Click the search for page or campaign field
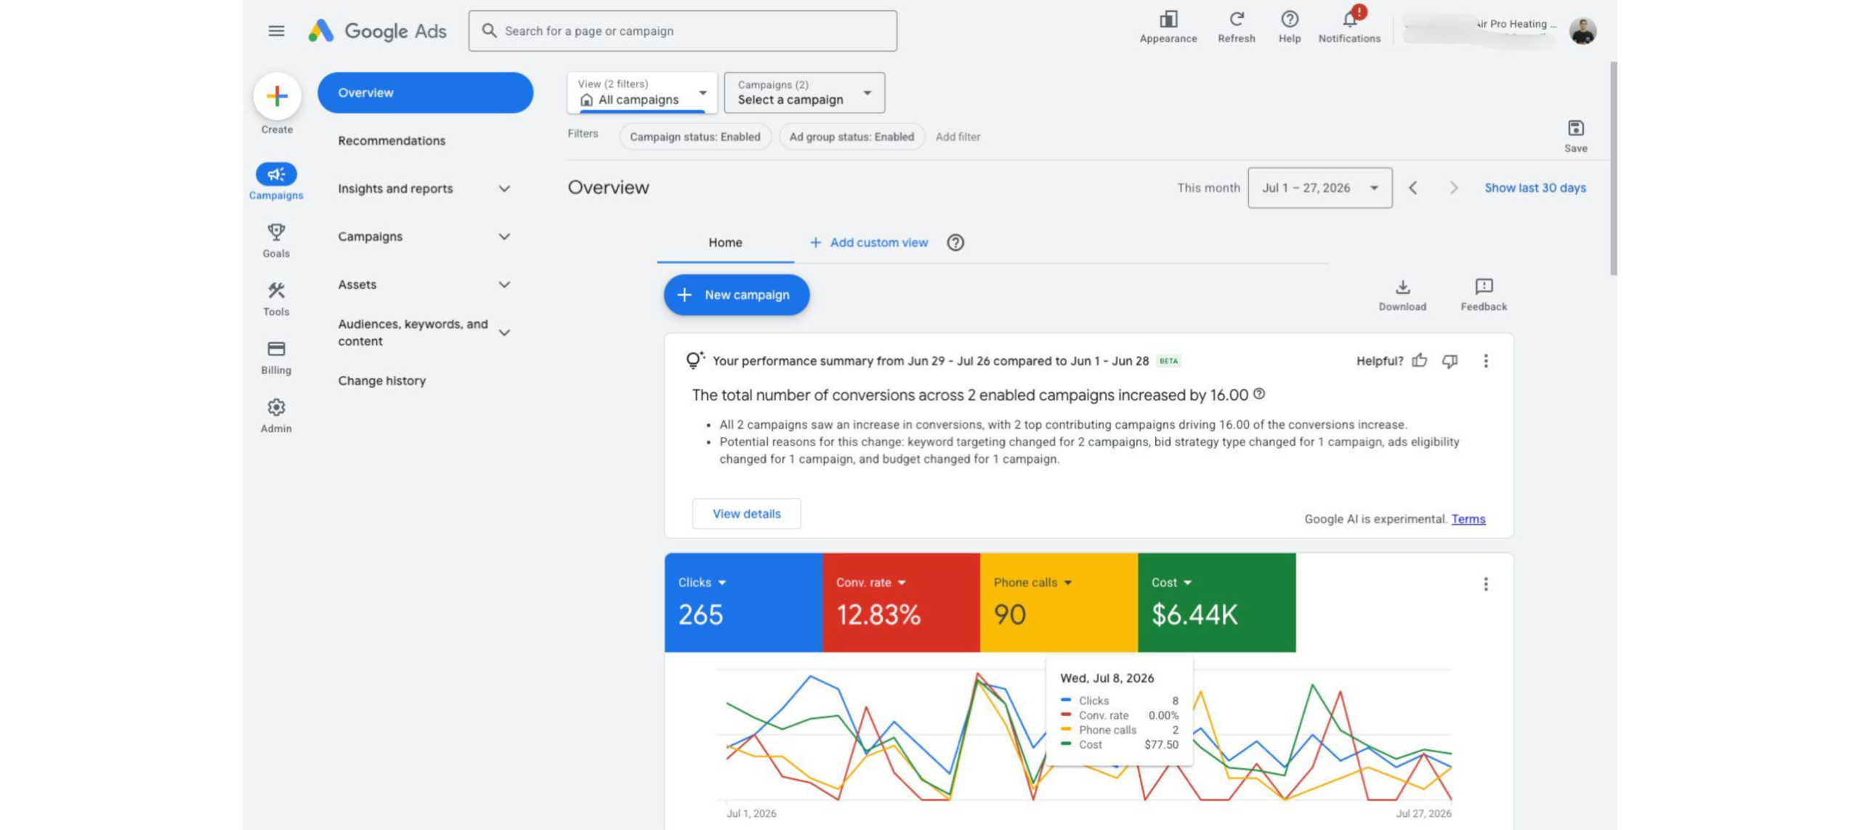The width and height of the screenshot is (1860, 830). tap(682, 31)
